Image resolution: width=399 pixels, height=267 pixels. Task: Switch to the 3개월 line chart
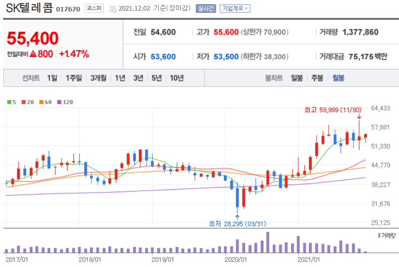tap(98, 78)
